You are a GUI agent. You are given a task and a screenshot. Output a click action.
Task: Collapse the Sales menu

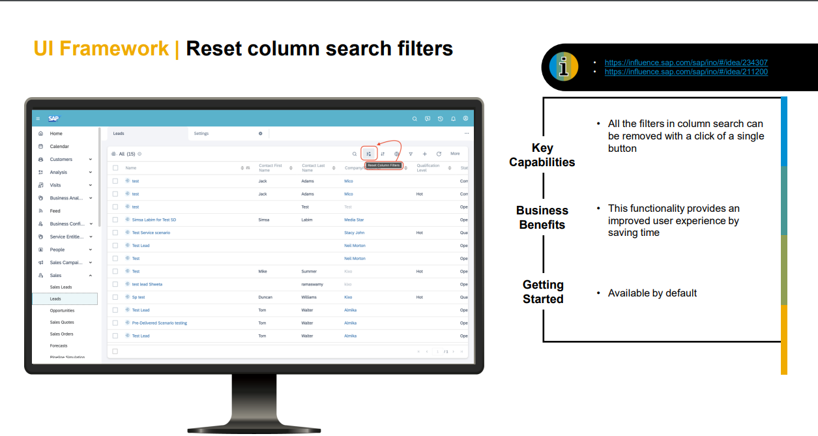(x=91, y=276)
